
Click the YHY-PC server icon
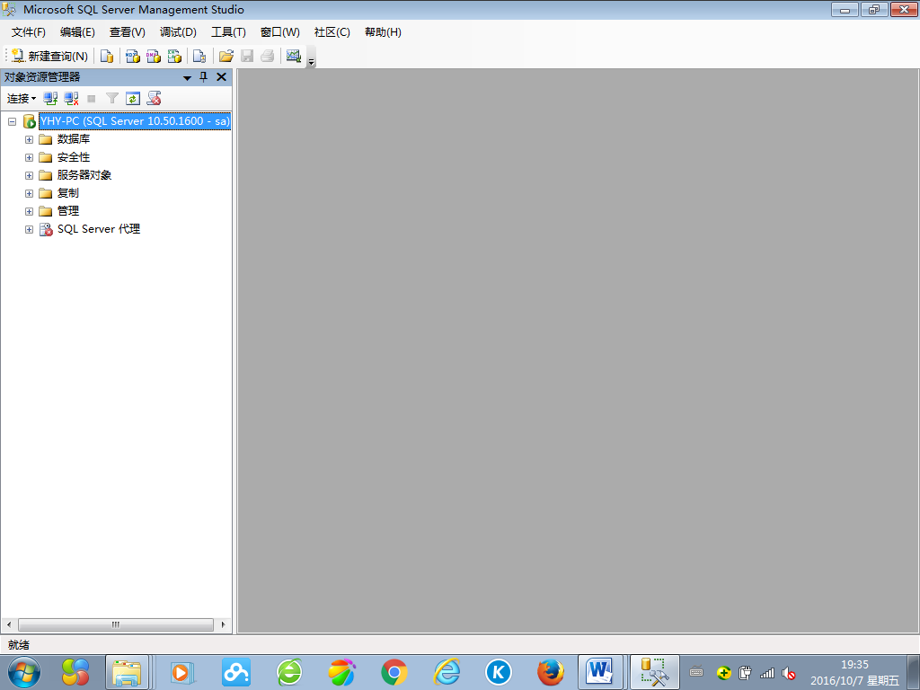pyautogui.click(x=30, y=121)
